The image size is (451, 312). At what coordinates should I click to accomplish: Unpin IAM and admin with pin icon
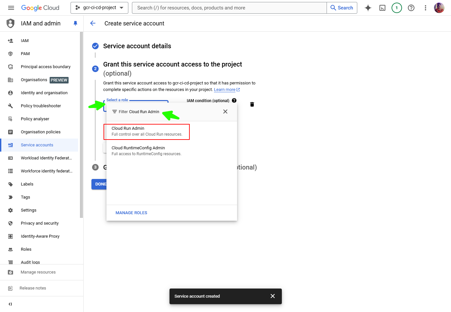pos(75,23)
